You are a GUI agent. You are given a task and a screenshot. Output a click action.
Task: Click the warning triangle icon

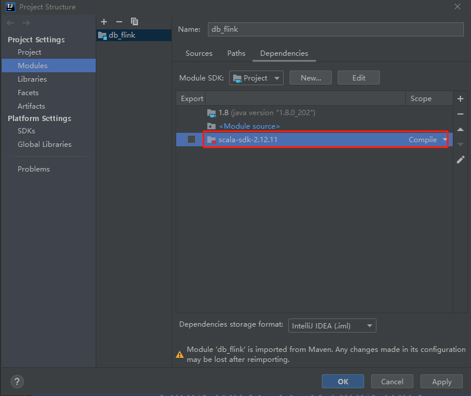click(x=180, y=354)
